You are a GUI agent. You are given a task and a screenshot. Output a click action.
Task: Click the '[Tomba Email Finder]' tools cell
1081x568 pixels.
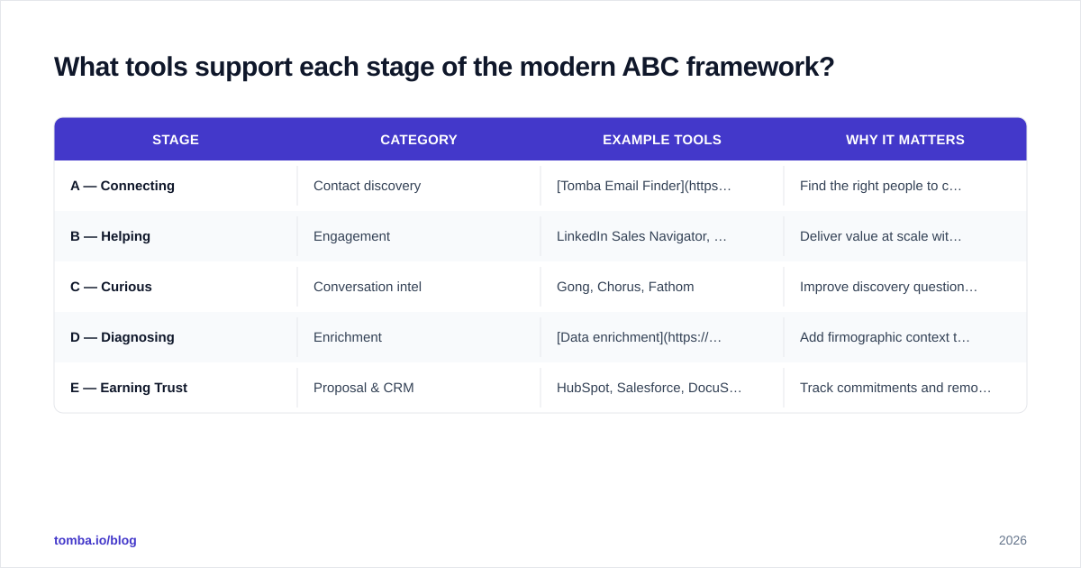coord(662,186)
